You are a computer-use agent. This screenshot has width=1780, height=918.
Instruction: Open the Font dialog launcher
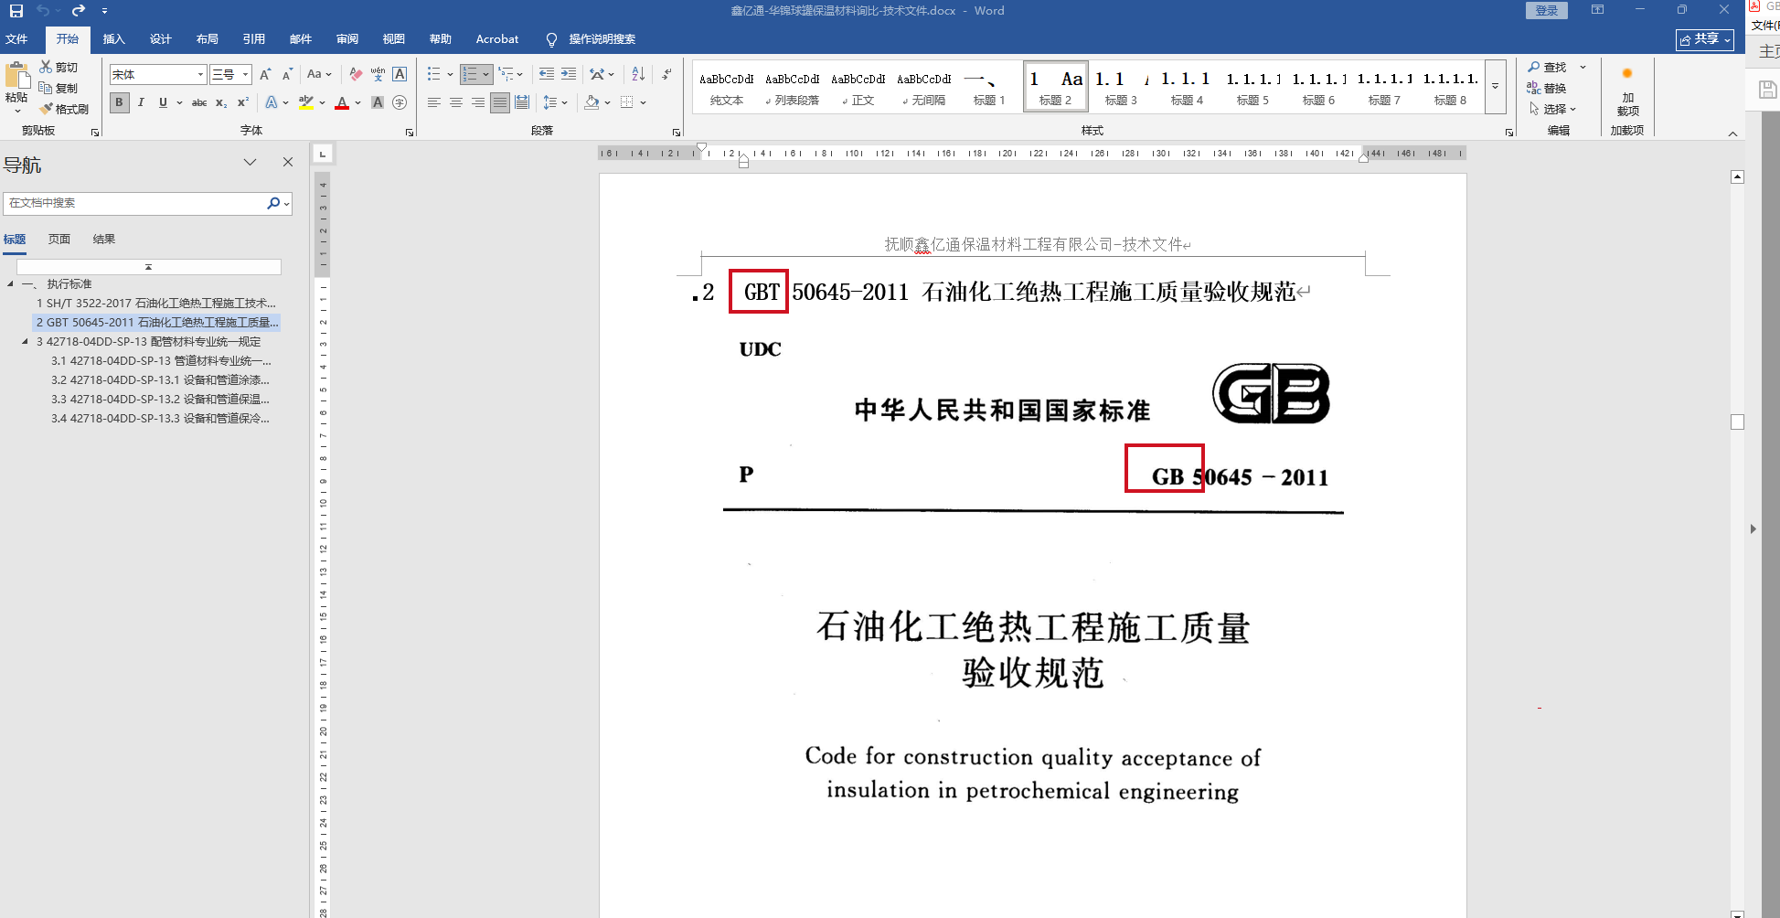[410, 133]
